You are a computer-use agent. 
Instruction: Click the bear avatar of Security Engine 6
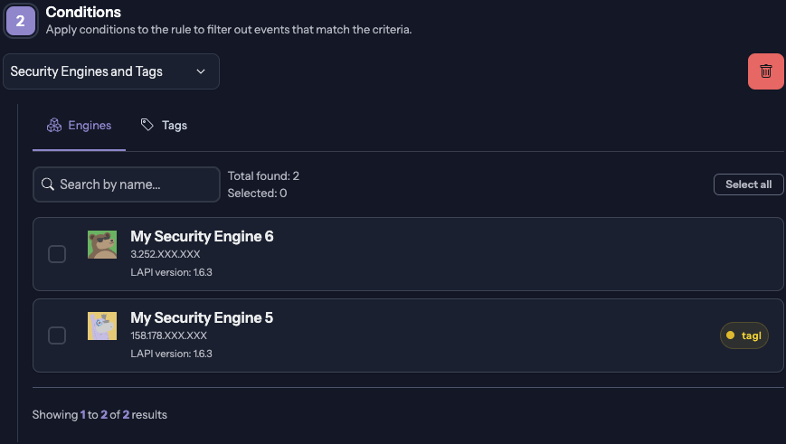[102, 245]
